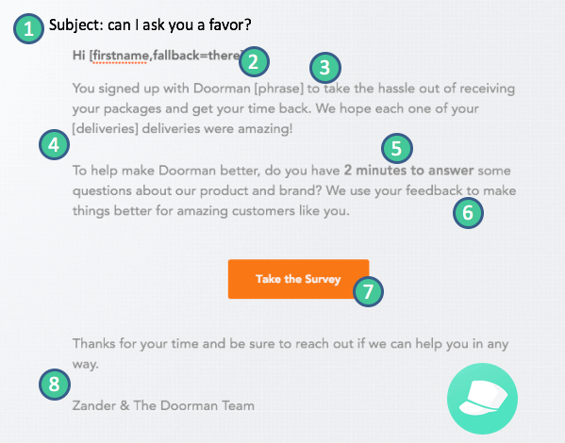The height and width of the screenshot is (443, 565).
Task: Click 'amazing customers like you' sentence
Action: point(263,211)
